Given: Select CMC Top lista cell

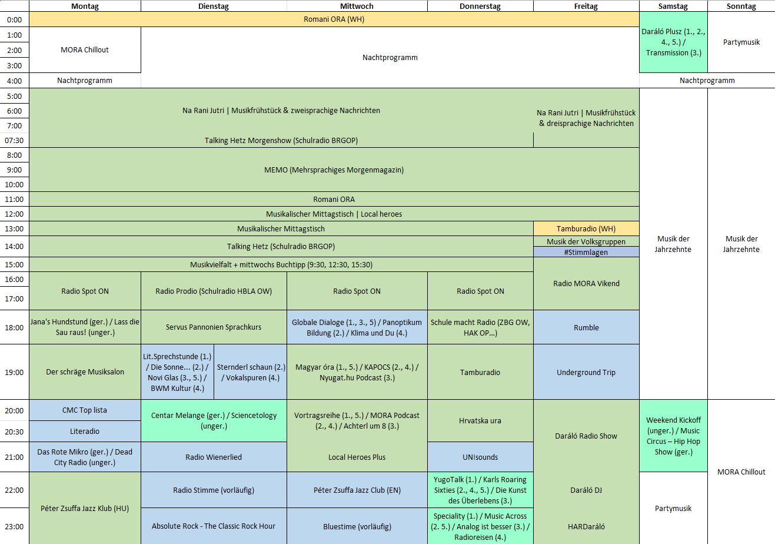Looking at the screenshot, I should tap(85, 410).
